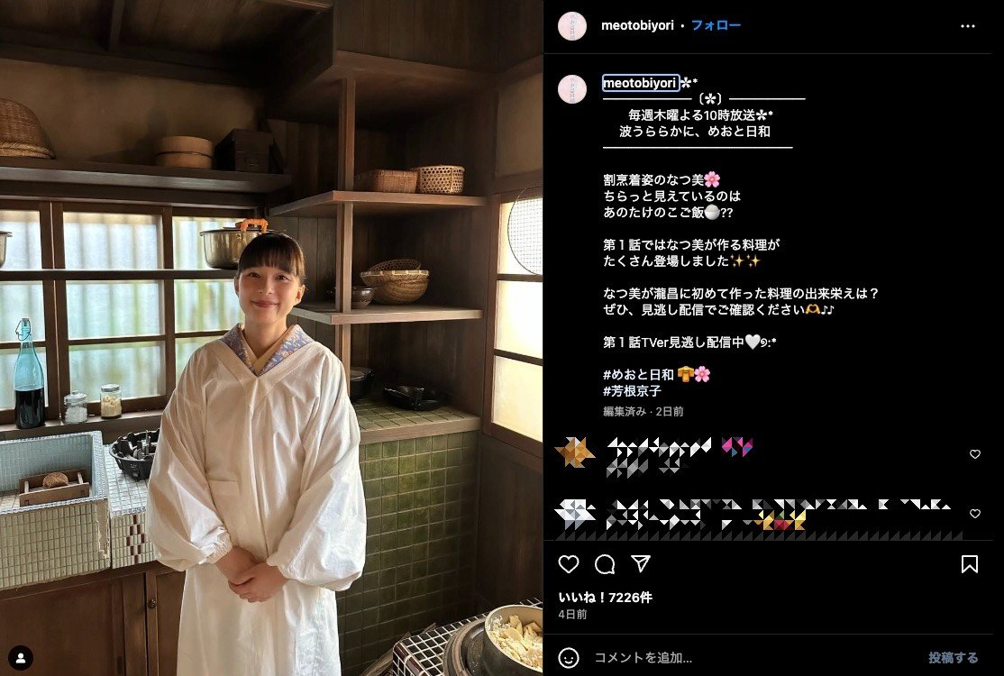The width and height of the screenshot is (1004, 676).
Task: Focus the コメントを追加 comment field
Action: coord(755,657)
